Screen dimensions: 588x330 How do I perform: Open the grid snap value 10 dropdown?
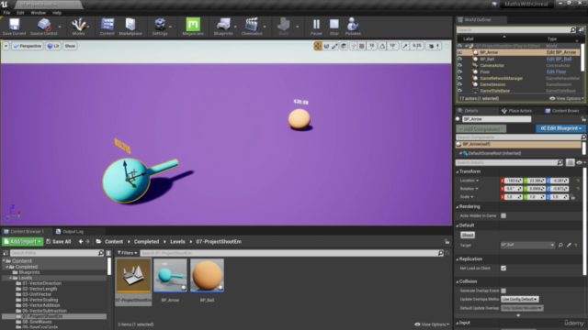(371, 46)
